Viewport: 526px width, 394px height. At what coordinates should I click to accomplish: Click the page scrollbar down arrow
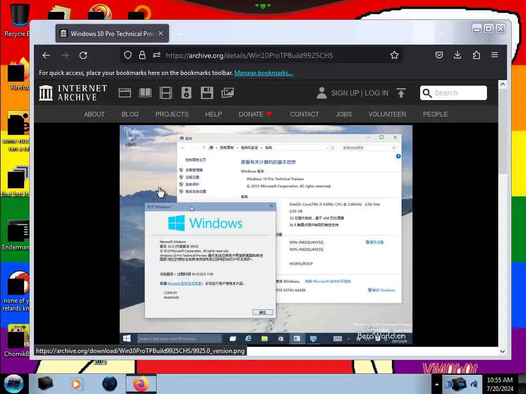coord(502,351)
